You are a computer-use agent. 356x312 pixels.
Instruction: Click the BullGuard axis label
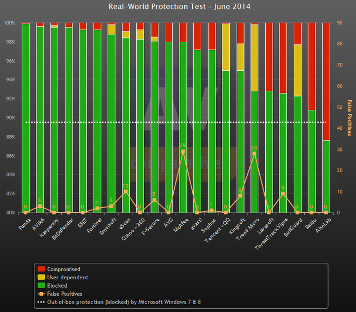(x=293, y=228)
